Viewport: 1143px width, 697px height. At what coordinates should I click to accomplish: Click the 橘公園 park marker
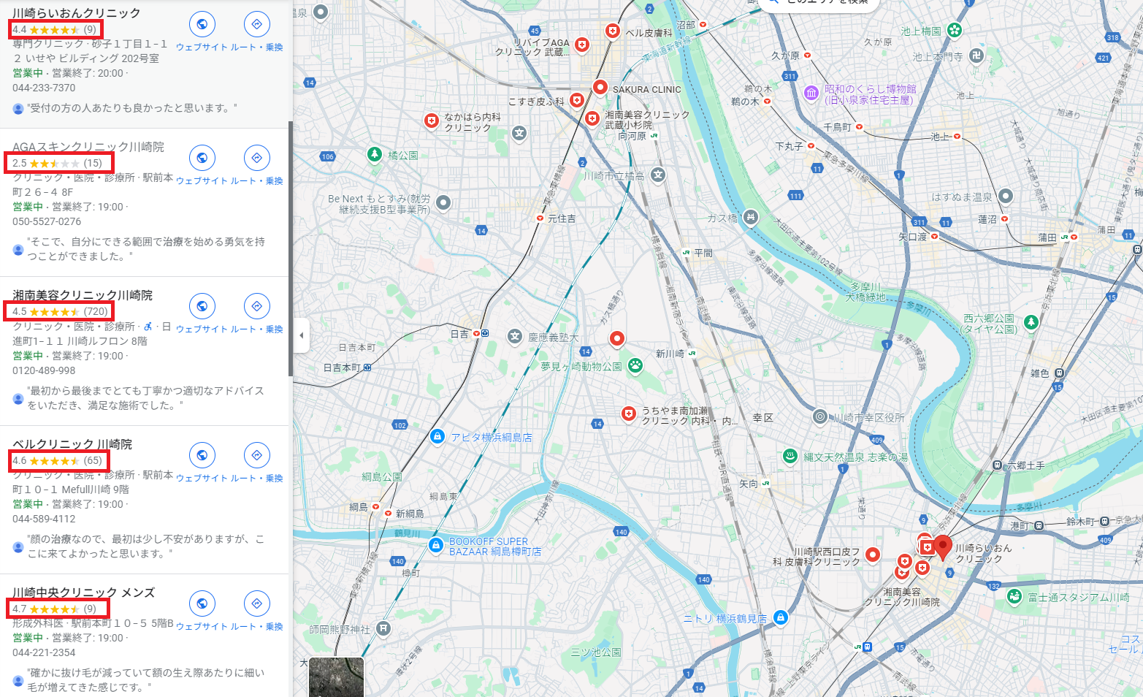coord(375,154)
